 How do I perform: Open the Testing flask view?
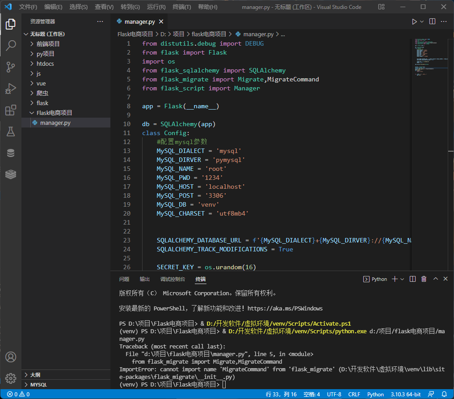(11, 132)
